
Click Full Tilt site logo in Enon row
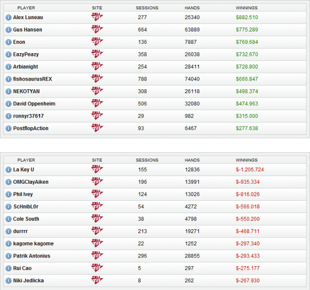click(x=97, y=42)
